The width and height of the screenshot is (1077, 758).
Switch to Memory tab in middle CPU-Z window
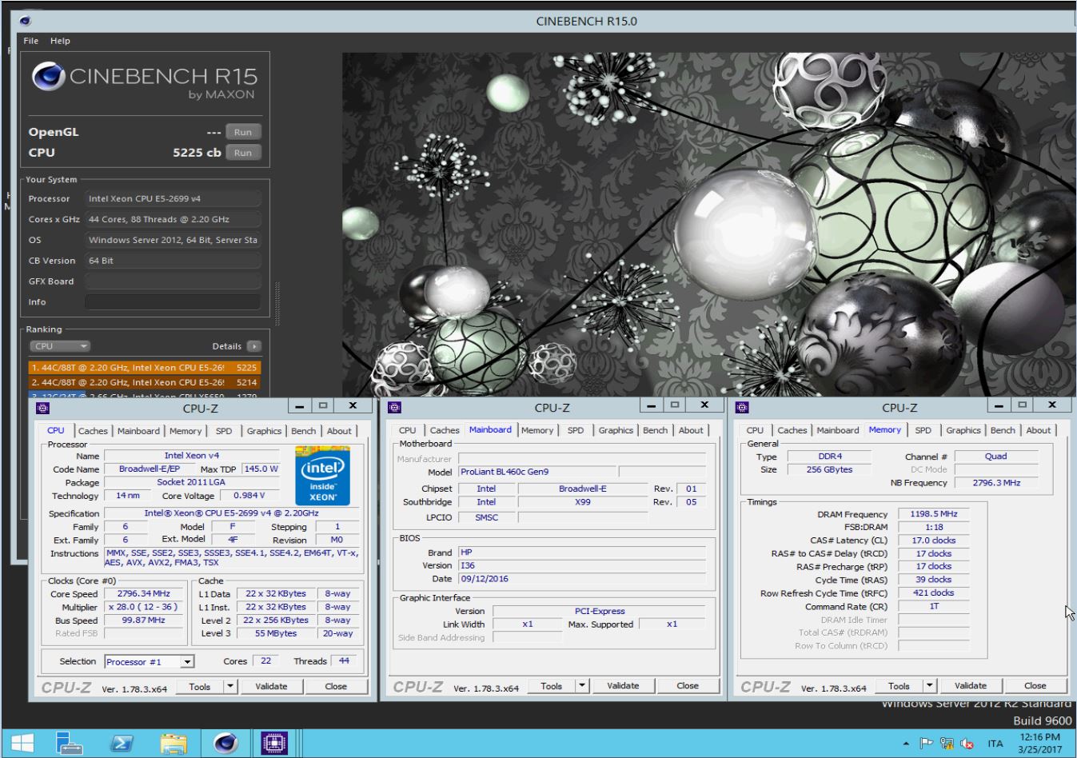point(537,430)
